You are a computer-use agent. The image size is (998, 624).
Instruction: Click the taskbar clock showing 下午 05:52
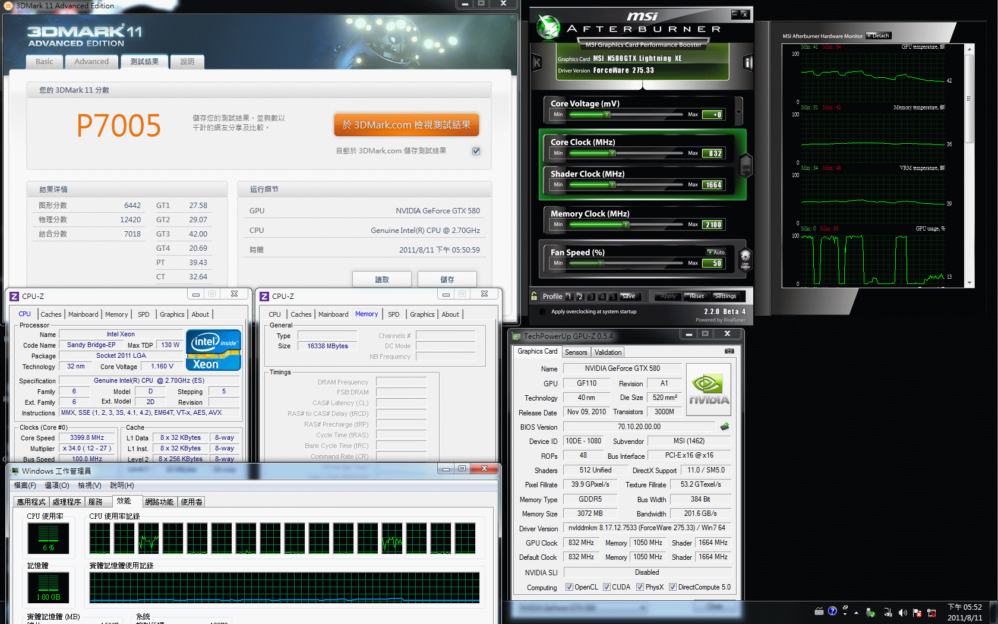click(x=965, y=607)
